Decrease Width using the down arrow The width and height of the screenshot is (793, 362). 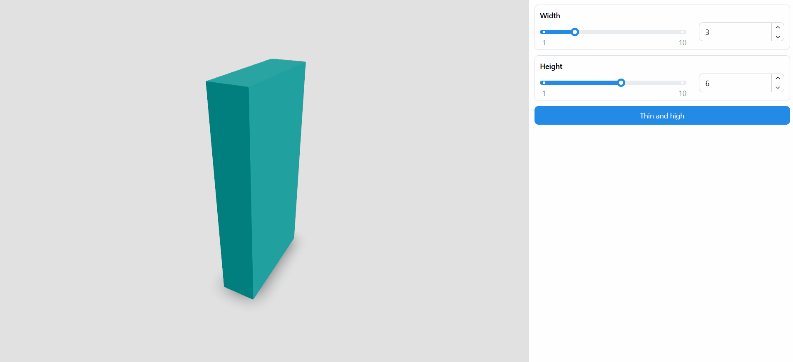(778, 37)
